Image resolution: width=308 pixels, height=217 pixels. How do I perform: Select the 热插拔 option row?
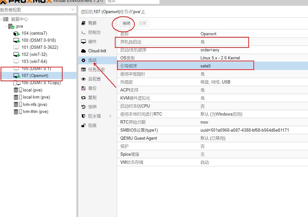point(212,82)
